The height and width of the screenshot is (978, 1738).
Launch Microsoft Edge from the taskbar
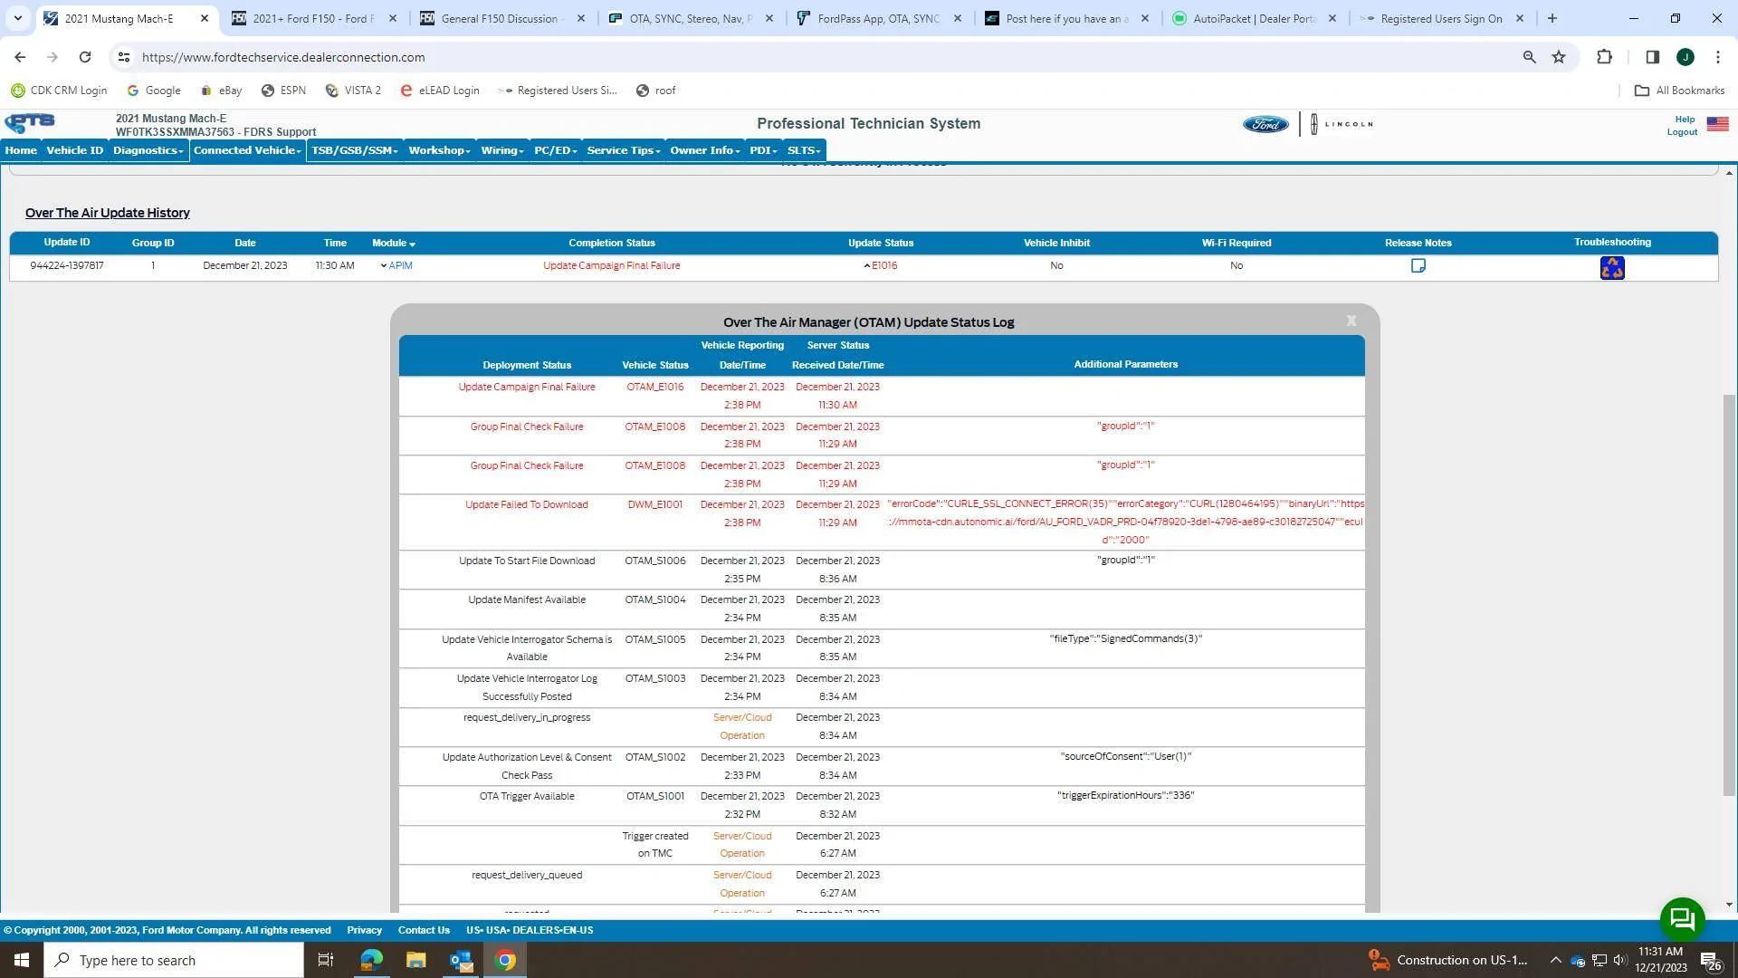click(x=371, y=960)
